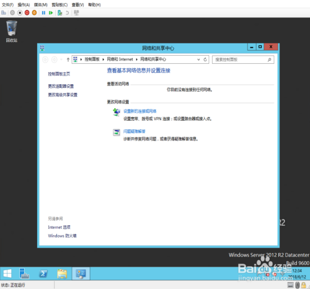Click the mouse icon in the status bar
Screen dimensions: 310x289
coord(298,285)
